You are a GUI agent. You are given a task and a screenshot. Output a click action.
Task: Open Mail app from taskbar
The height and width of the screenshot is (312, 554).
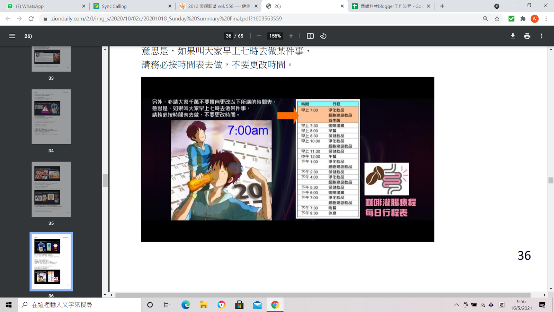[x=257, y=305]
